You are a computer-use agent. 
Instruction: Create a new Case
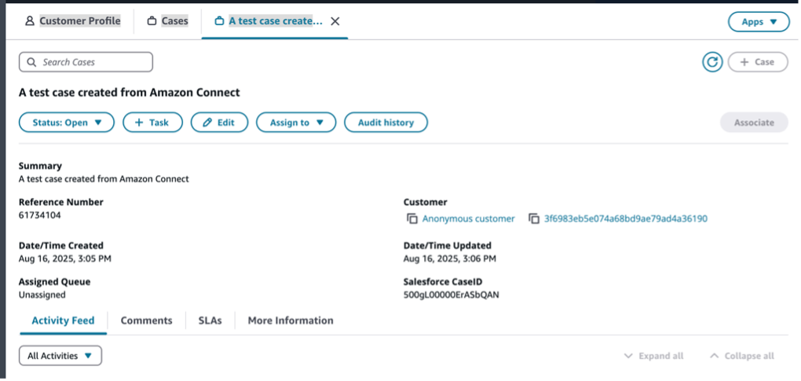point(757,62)
